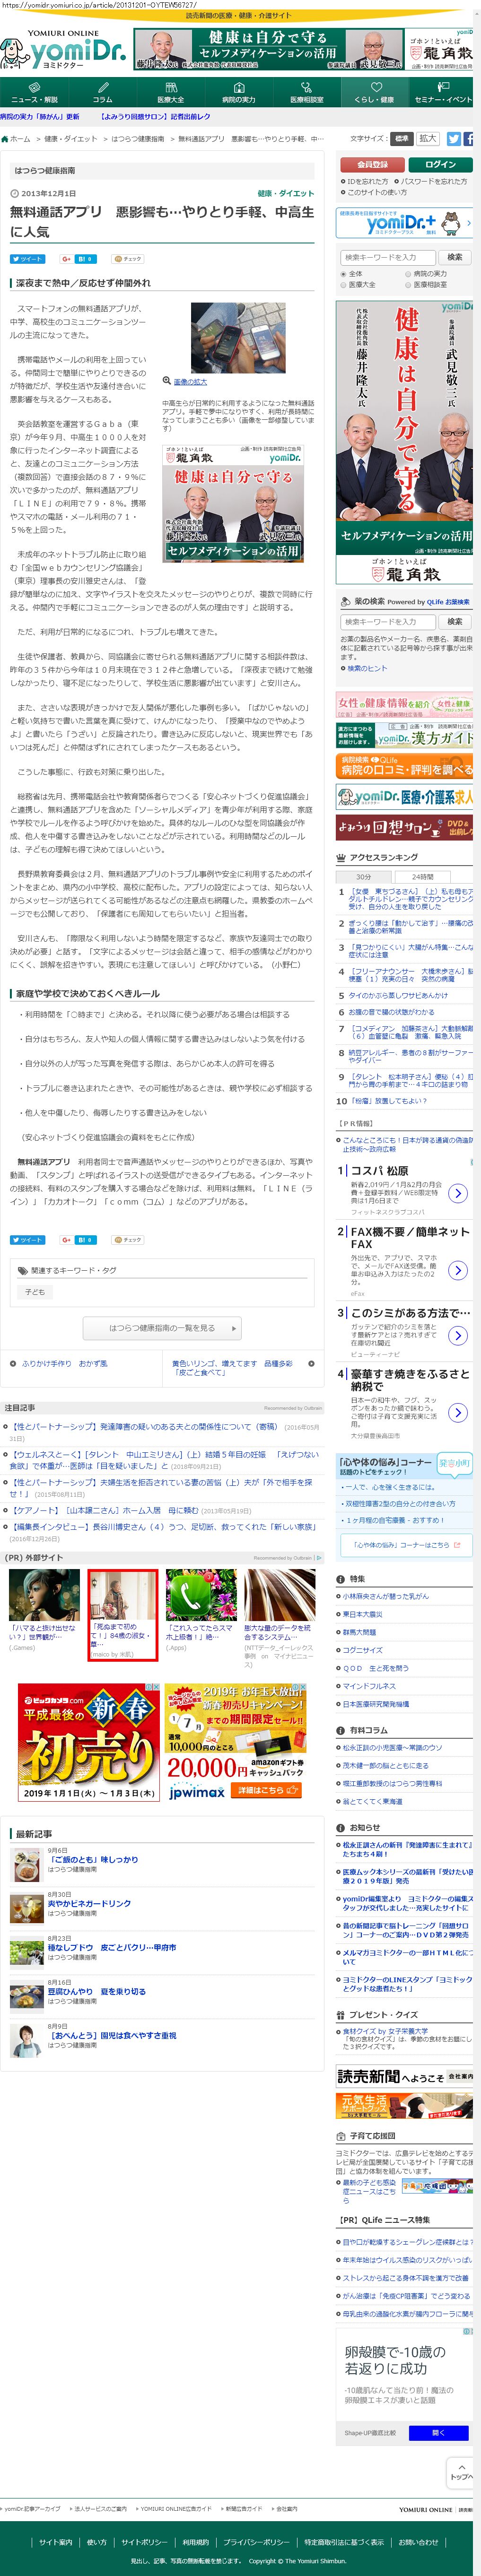Open footer link お問いあわせ
The image size is (481, 2576).
(418, 2541)
